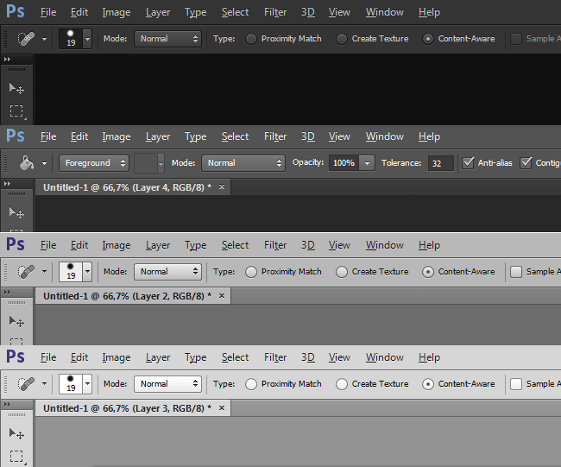Viewport: 561px width, 467px height.
Task: Click the Ps logo in darkest top strip
Action: (x=16, y=11)
